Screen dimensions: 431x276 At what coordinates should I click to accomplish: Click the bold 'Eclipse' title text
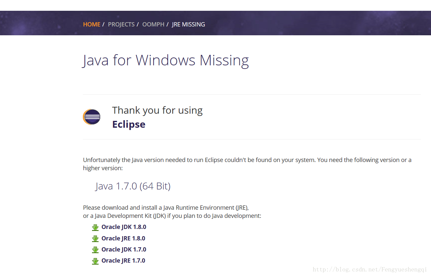[129, 124]
